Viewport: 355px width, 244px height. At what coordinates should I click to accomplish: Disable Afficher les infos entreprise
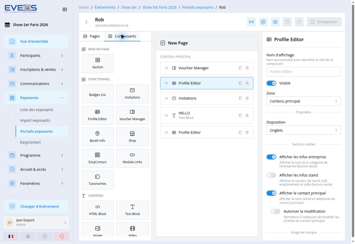pyautogui.click(x=271, y=157)
